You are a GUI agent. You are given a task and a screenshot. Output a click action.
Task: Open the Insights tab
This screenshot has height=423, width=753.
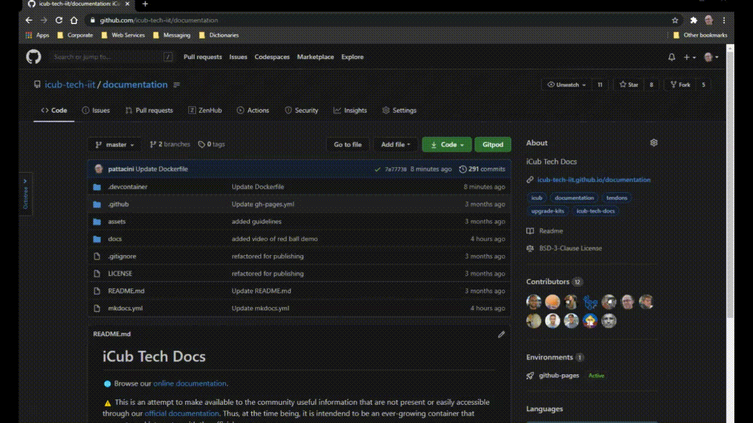(x=350, y=110)
